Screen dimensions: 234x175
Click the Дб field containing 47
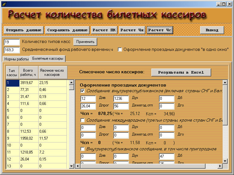(x=167, y=156)
